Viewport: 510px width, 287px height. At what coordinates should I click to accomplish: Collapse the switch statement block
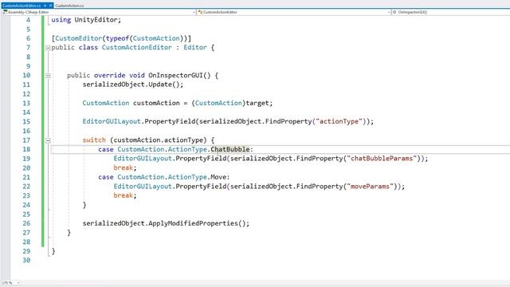[48, 140]
